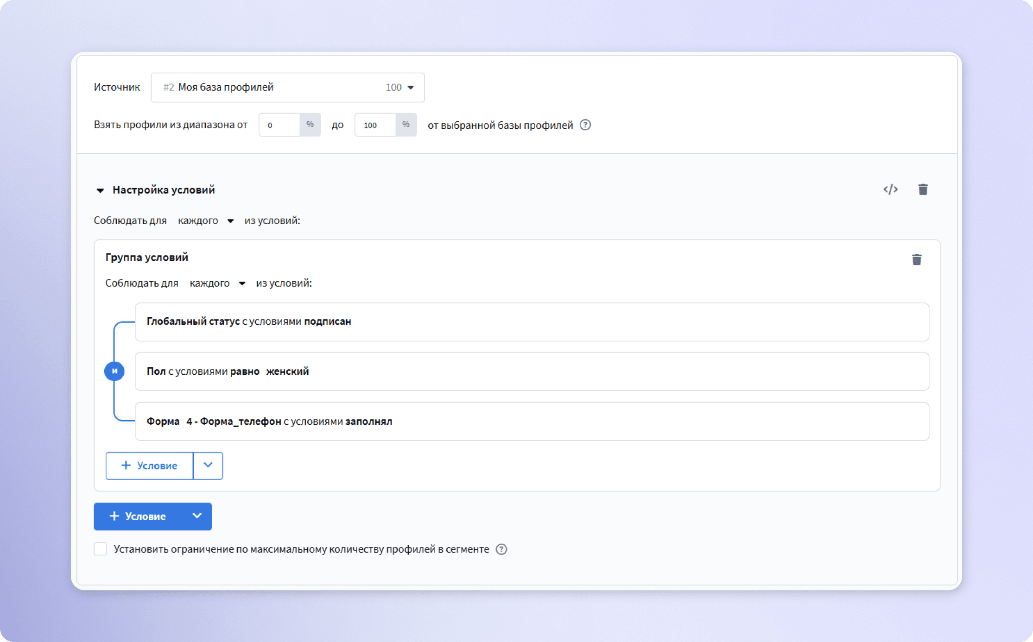The height and width of the screenshot is (642, 1033).
Task: Add condition with blue "+ Условие" button
Action: coord(138,516)
